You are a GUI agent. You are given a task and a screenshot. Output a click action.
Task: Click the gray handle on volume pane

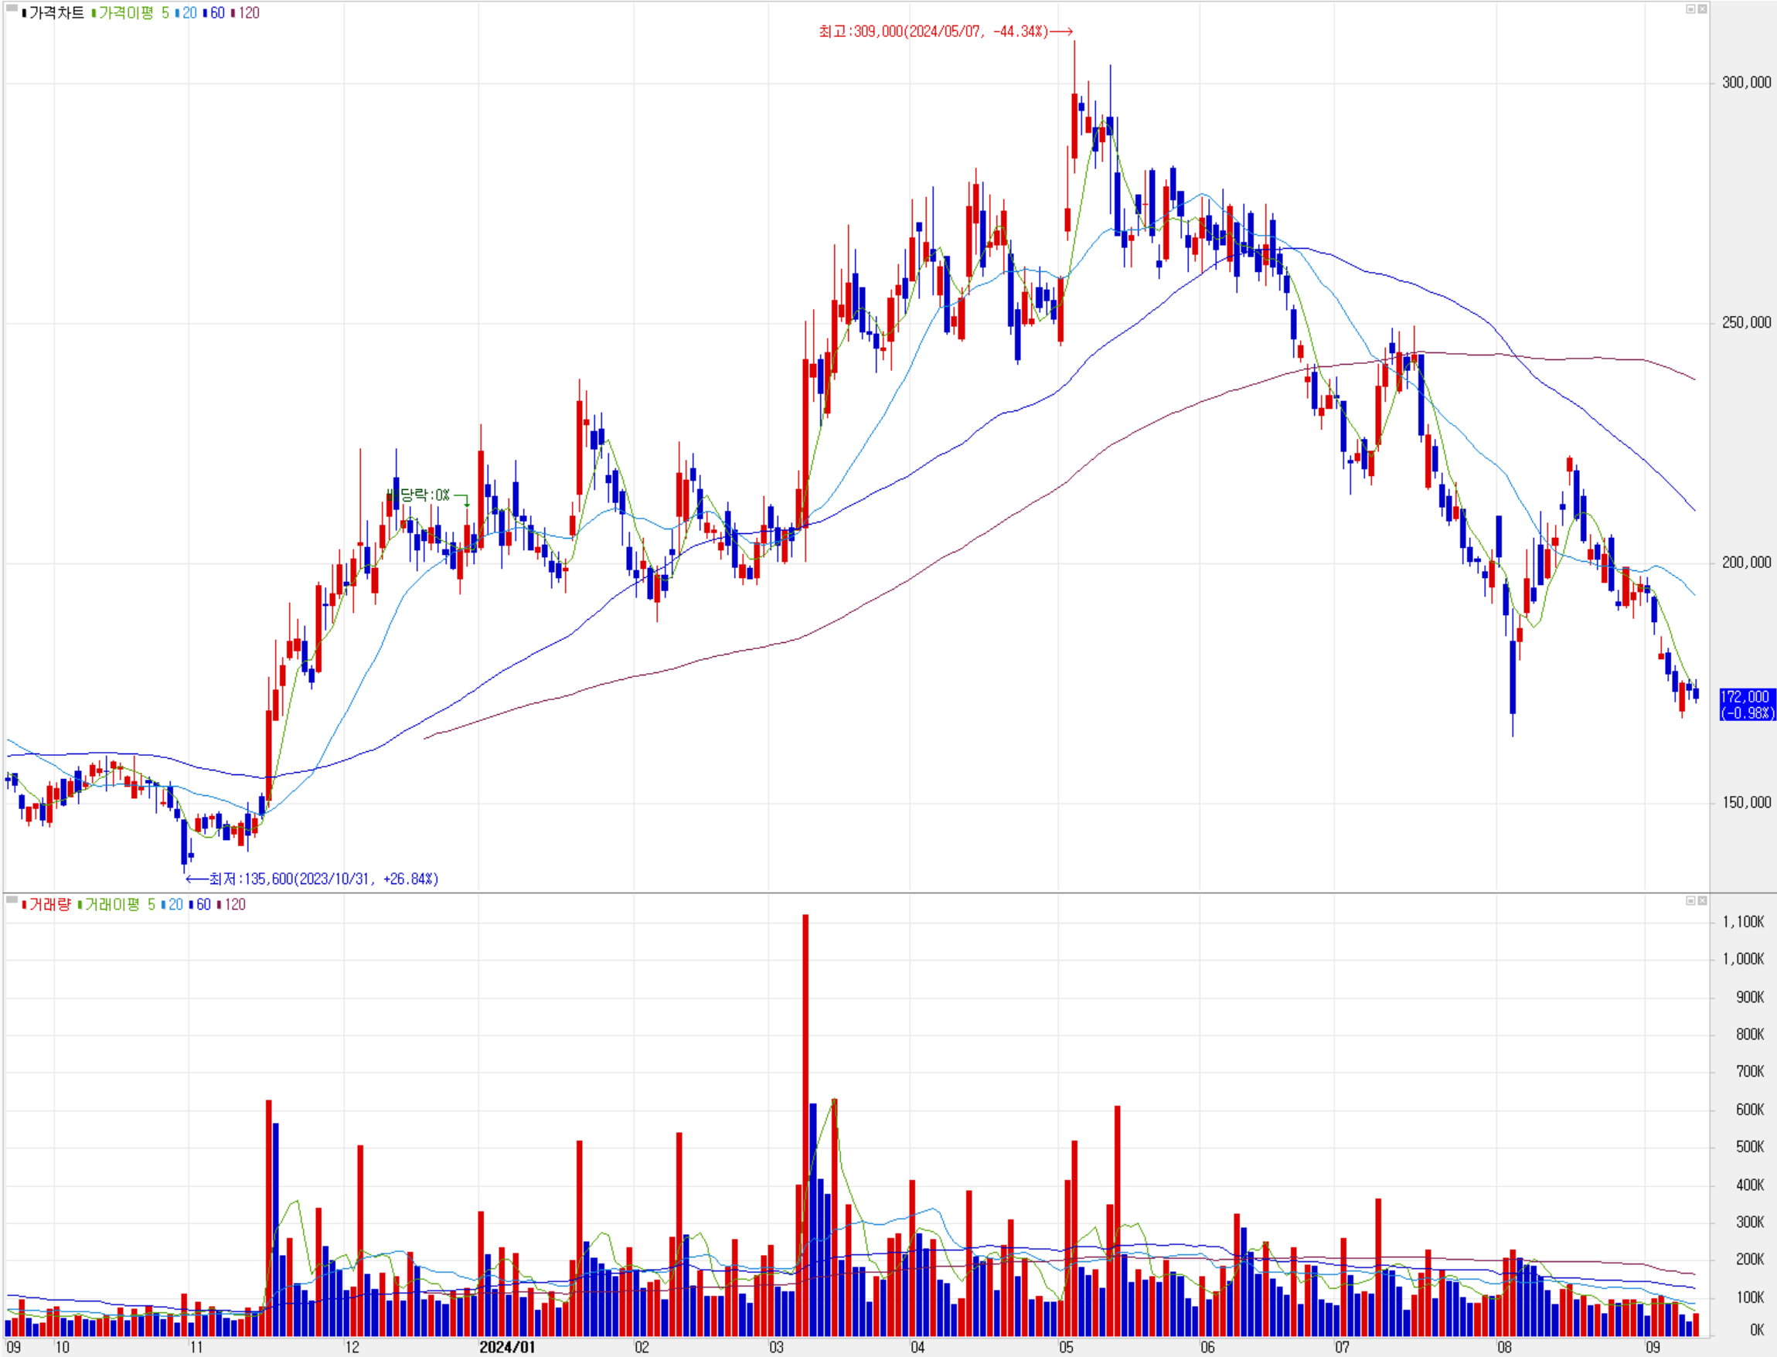12,899
